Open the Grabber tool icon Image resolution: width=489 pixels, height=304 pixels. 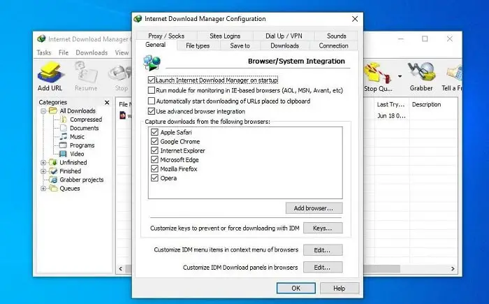click(x=421, y=73)
